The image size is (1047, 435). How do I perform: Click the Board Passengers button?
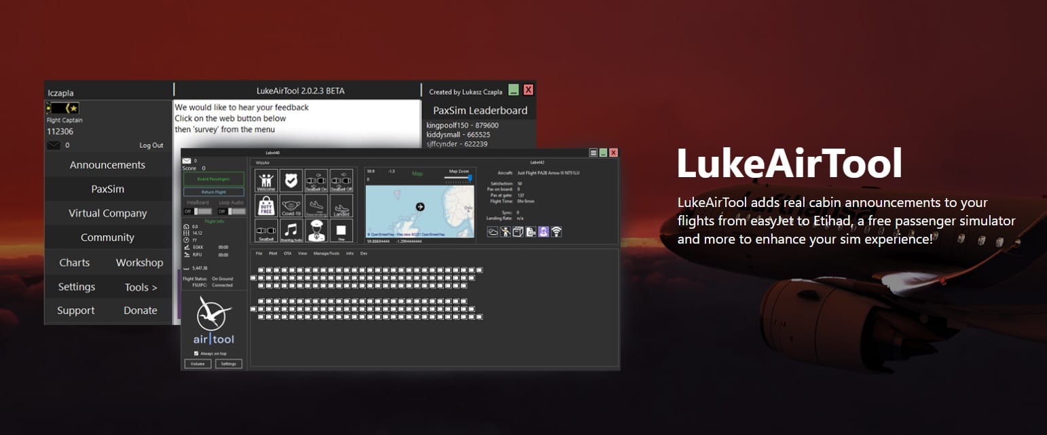213,179
